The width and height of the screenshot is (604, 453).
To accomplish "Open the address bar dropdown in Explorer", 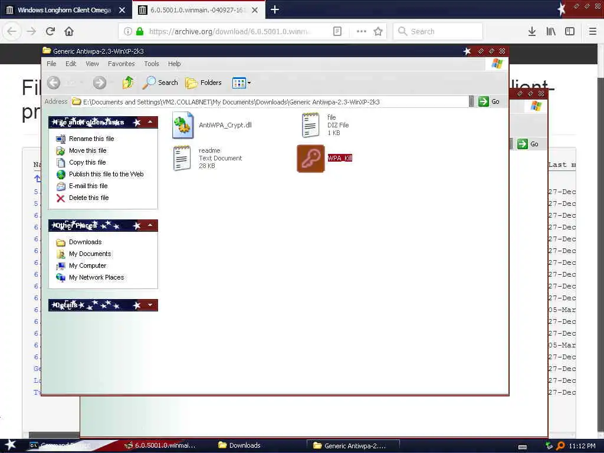I will pyautogui.click(x=471, y=101).
